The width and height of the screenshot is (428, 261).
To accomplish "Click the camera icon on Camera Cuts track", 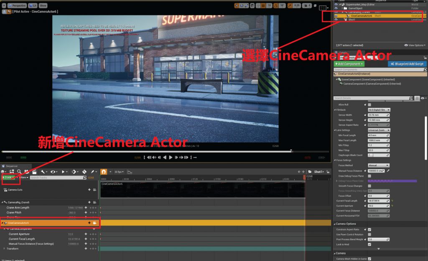I will coord(95,190).
